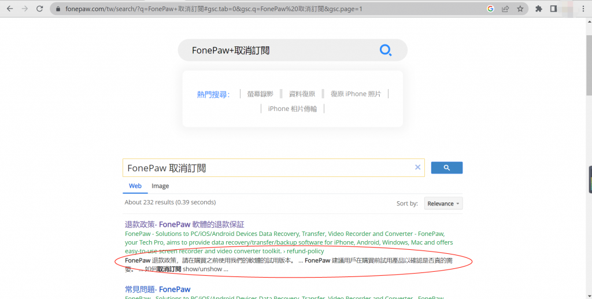Viewport: 592px width, 299px height.
Task: Go back to previous page
Action: click(x=10, y=9)
